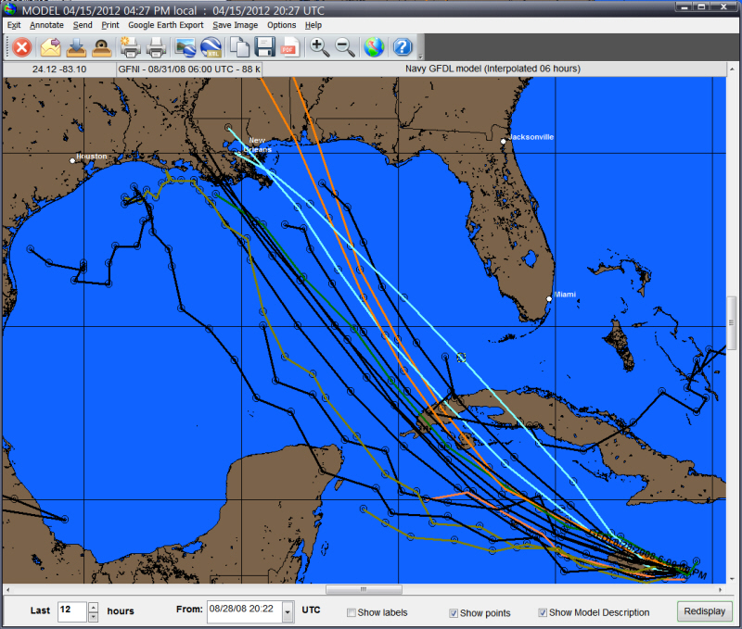Image resolution: width=742 pixels, height=629 pixels.
Task: Increase the Last hours spinner value
Action: (93, 607)
